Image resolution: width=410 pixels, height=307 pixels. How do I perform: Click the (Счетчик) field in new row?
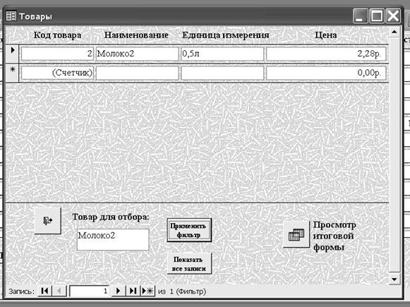tap(57, 73)
